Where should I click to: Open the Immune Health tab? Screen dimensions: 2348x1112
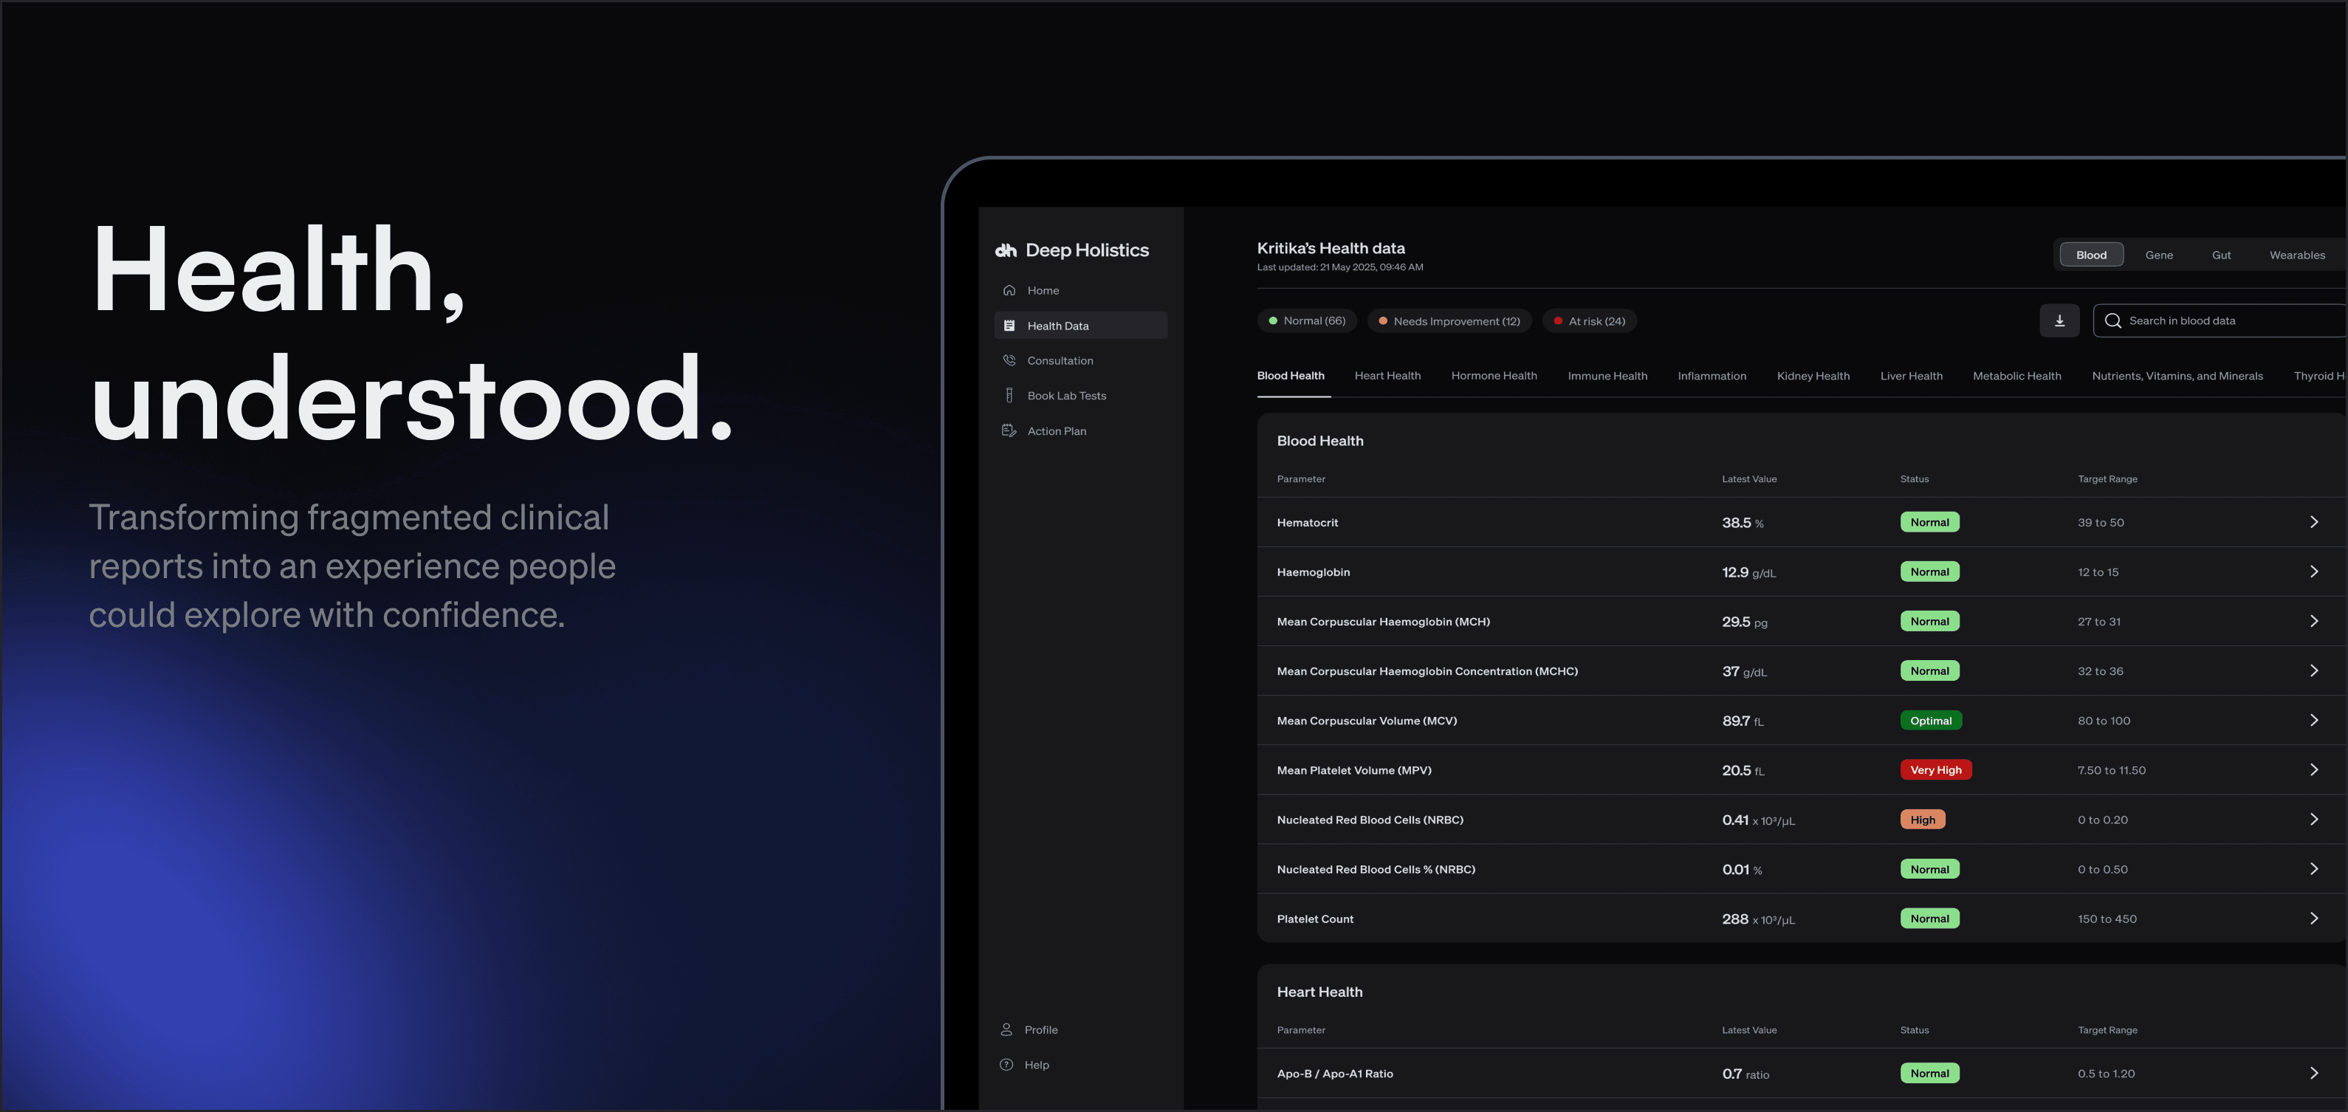pyautogui.click(x=1607, y=376)
